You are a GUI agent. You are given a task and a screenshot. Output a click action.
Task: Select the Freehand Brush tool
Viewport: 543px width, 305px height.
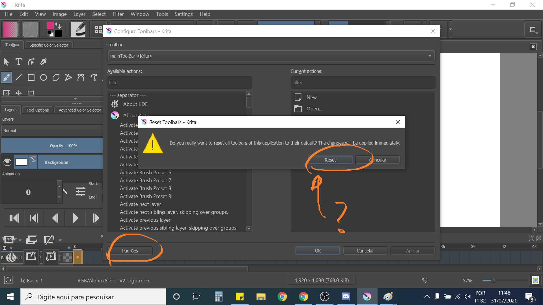tap(6, 77)
